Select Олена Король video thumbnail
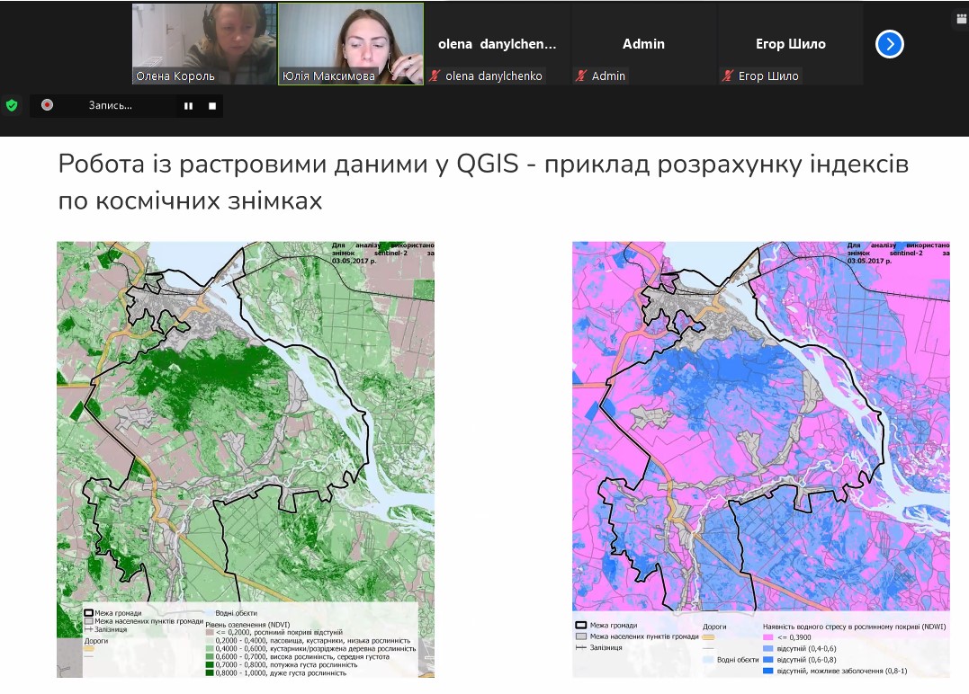This screenshot has width=969, height=694. [204, 43]
